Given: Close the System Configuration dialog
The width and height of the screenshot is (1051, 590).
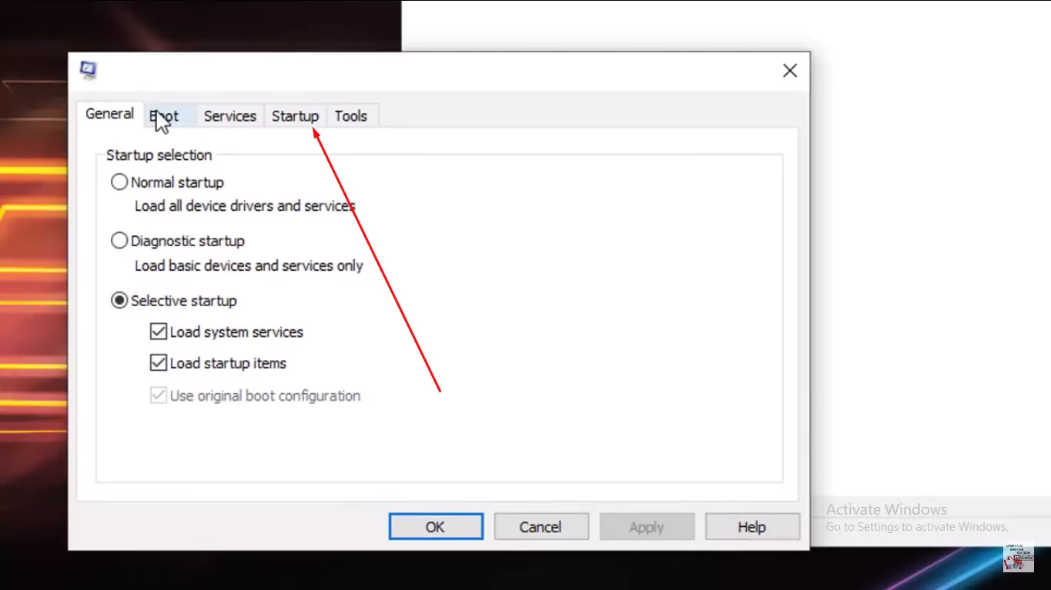Looking at the screenshot, I should 789,71.
